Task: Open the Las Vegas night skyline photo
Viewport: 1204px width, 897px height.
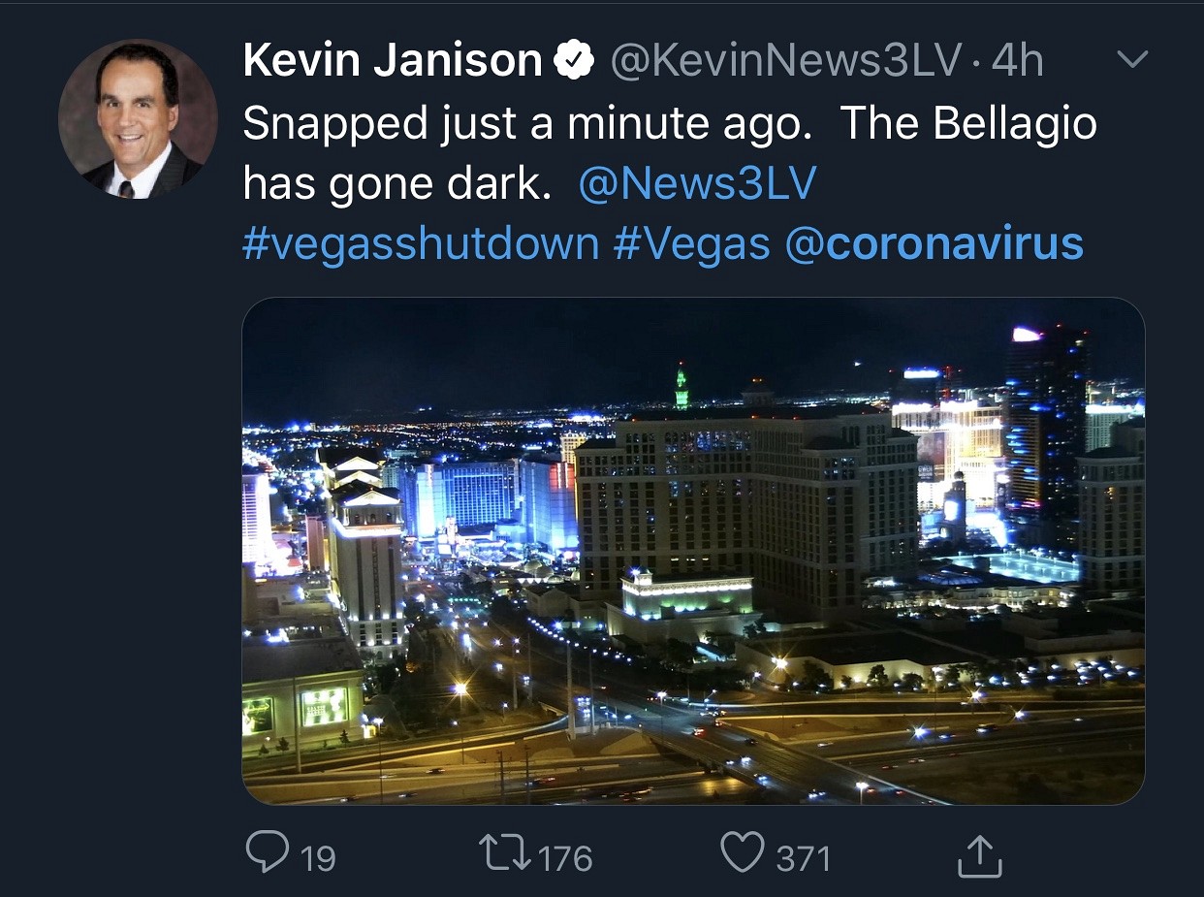Action: (693, 551)
